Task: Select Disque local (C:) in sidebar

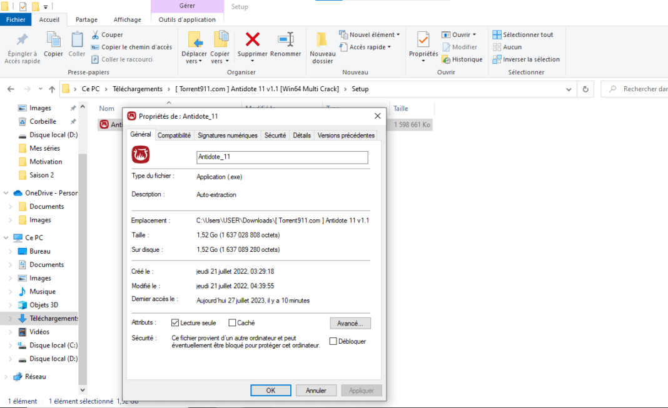Action: click(x=53, y=346)
